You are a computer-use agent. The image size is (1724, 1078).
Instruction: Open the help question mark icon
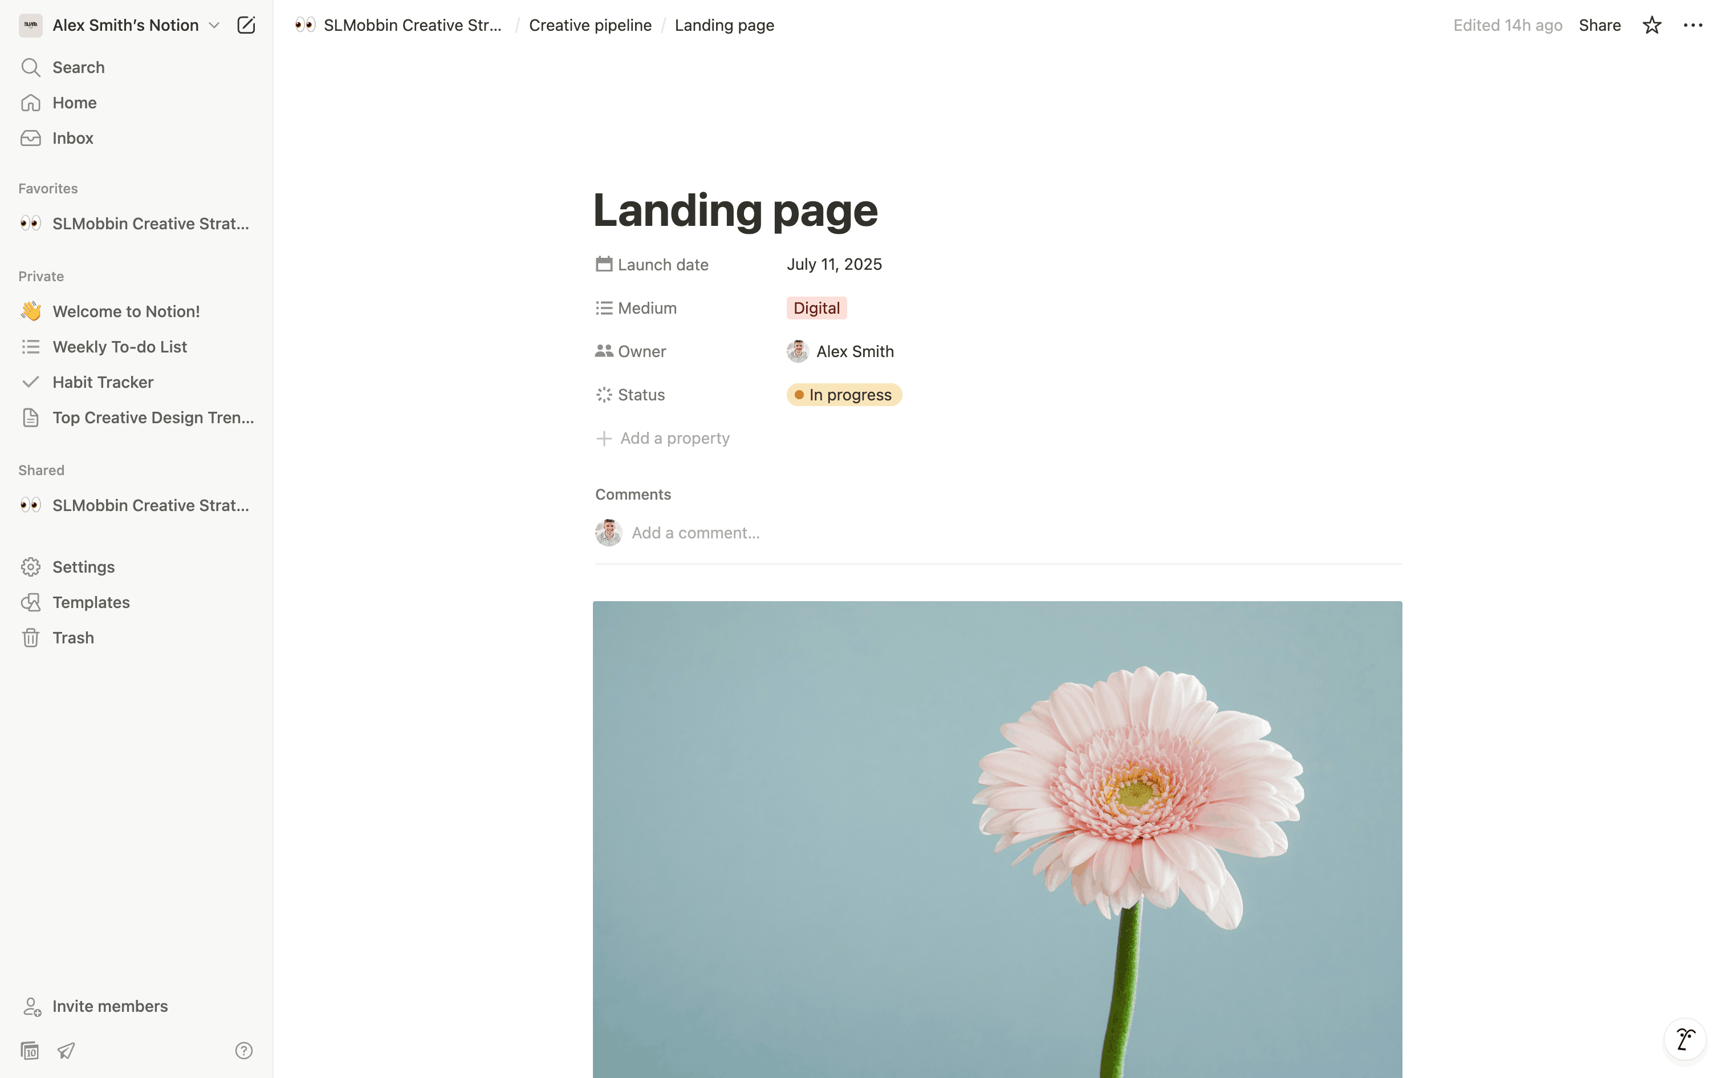pos(243,1050)
